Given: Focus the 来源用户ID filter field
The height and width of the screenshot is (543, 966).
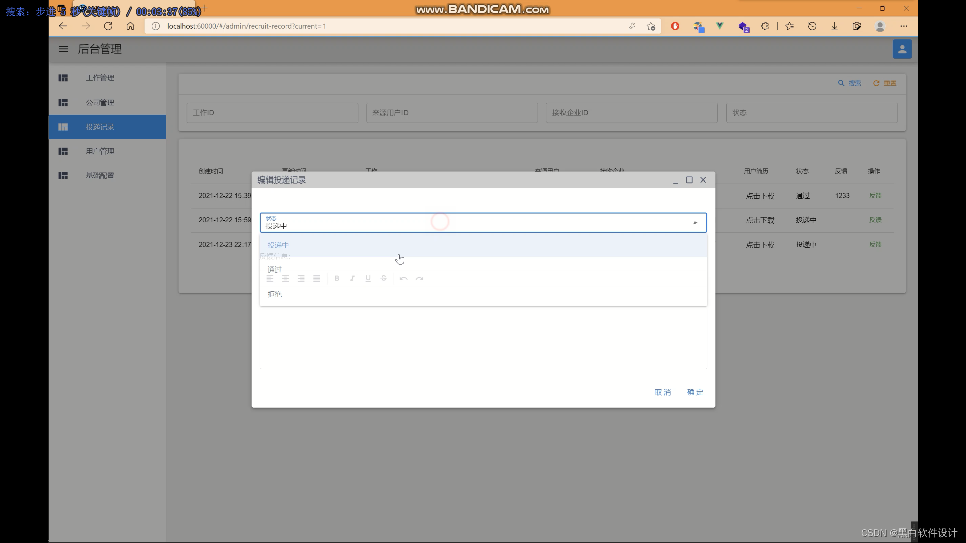Looking at the screenshot, I should tap(452, 113).
